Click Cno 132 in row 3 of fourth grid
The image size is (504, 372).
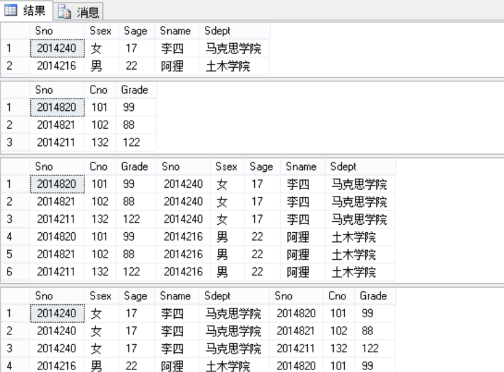tap(339, 348)
